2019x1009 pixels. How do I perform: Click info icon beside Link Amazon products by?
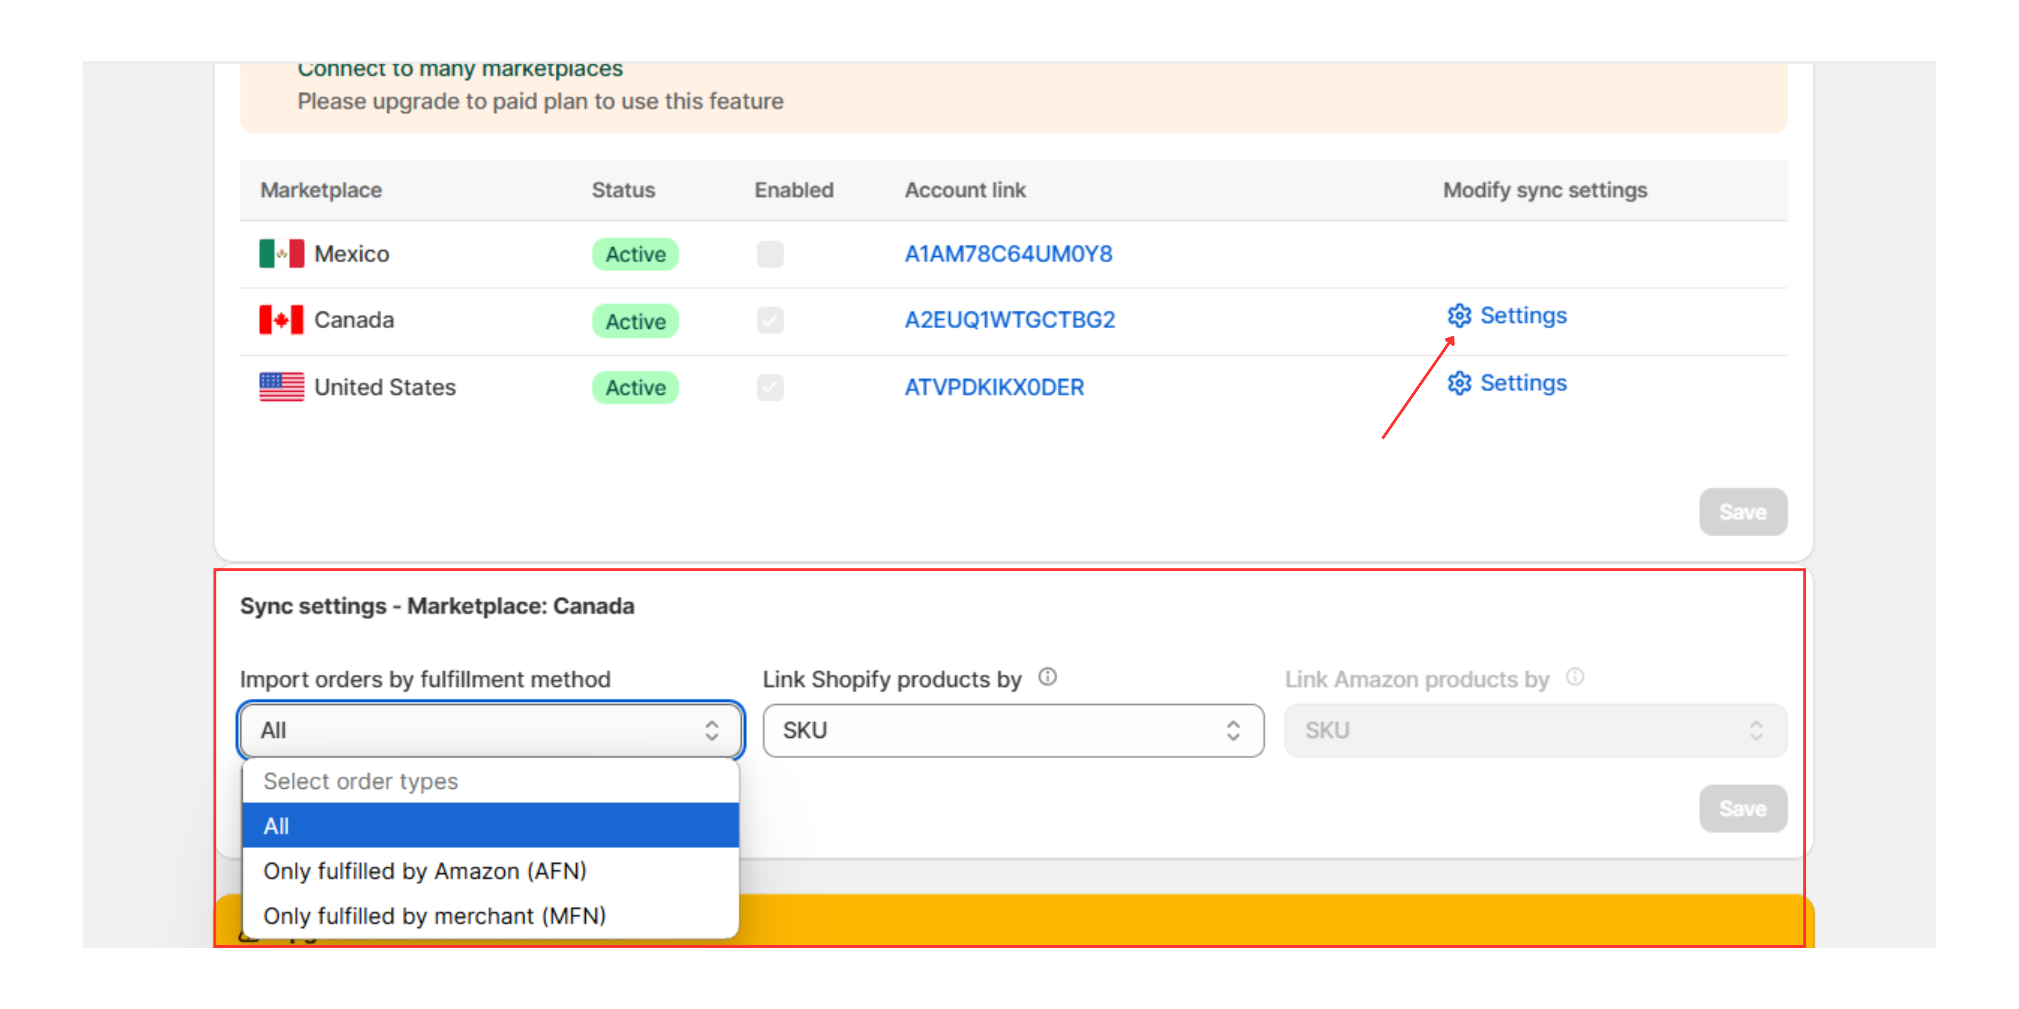pos(1575,677)
